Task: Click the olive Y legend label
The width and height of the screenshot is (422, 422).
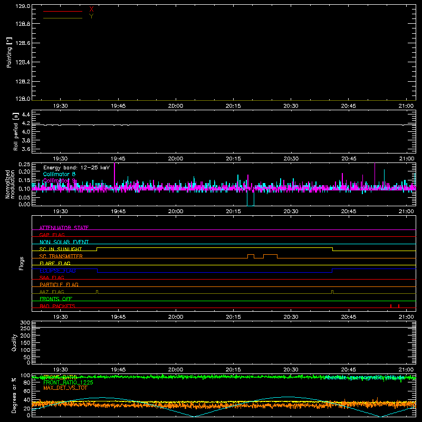Action: (x=91, y=16)
